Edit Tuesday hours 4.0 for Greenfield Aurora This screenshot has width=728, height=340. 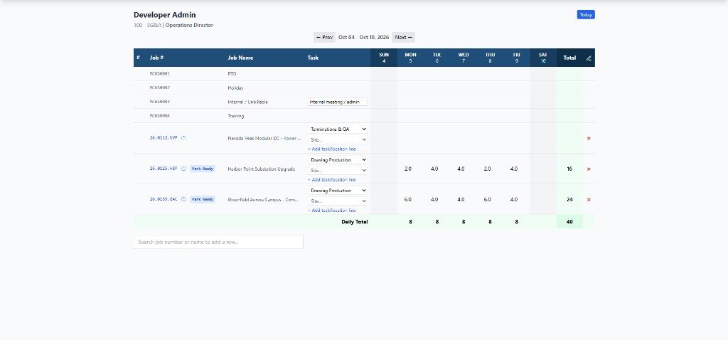coord(434,200)
